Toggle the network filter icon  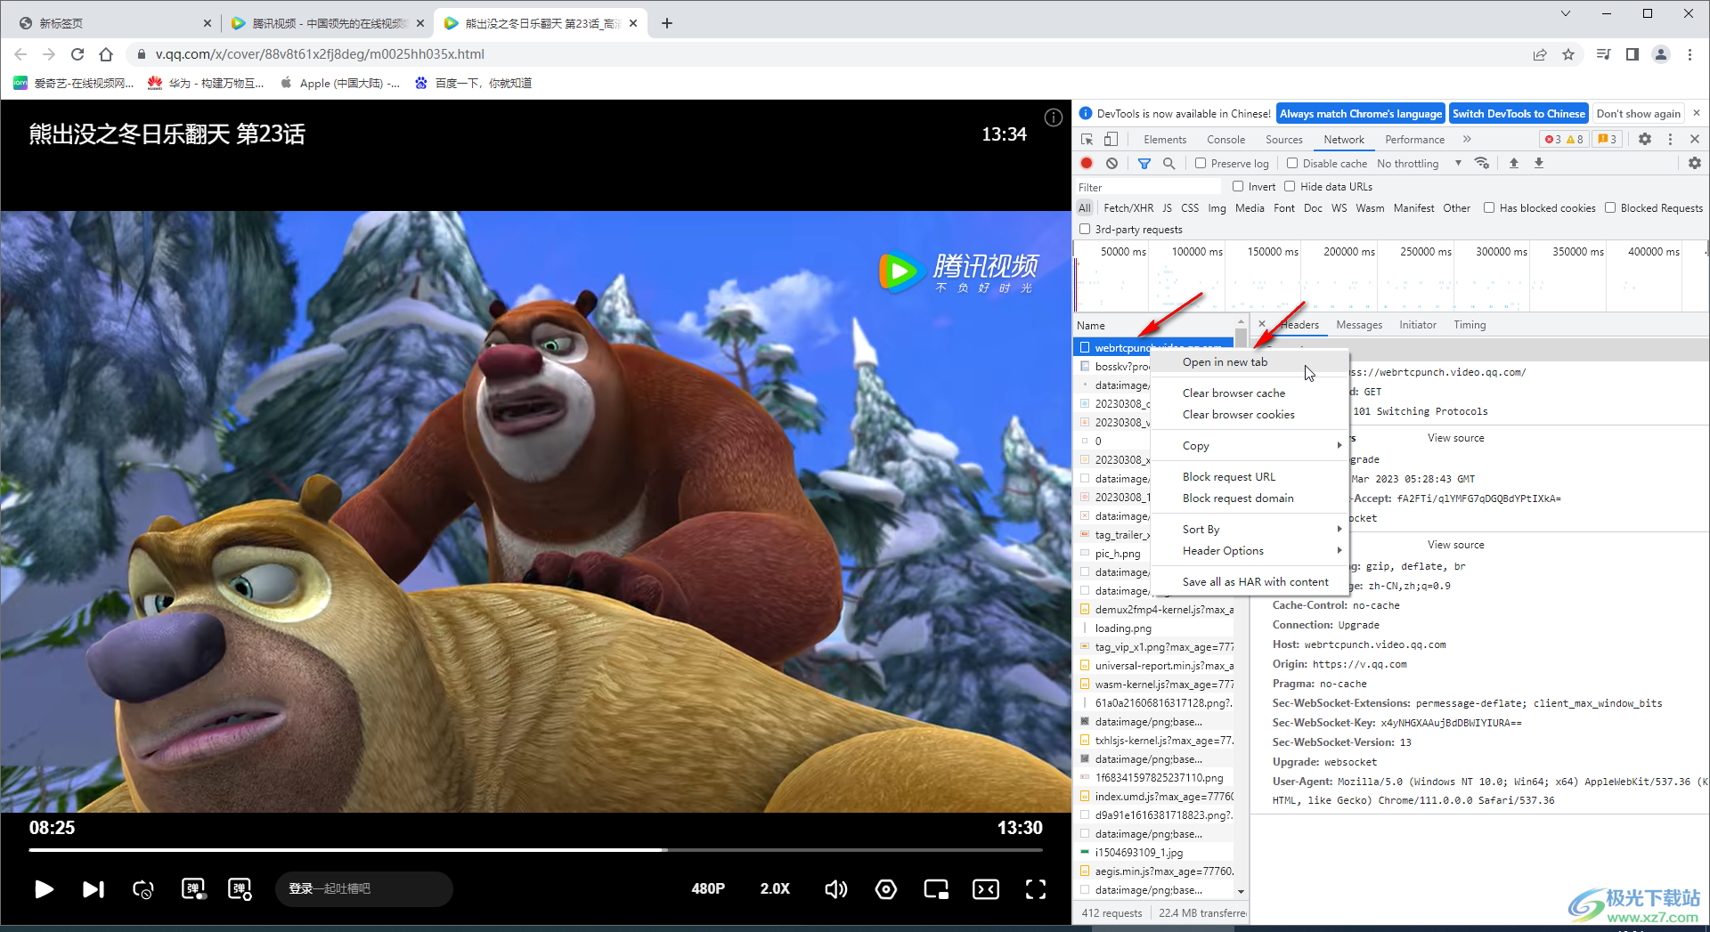[1144, 163]
